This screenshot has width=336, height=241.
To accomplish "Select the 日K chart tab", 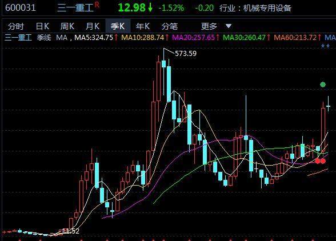I will tap(42, 27).
